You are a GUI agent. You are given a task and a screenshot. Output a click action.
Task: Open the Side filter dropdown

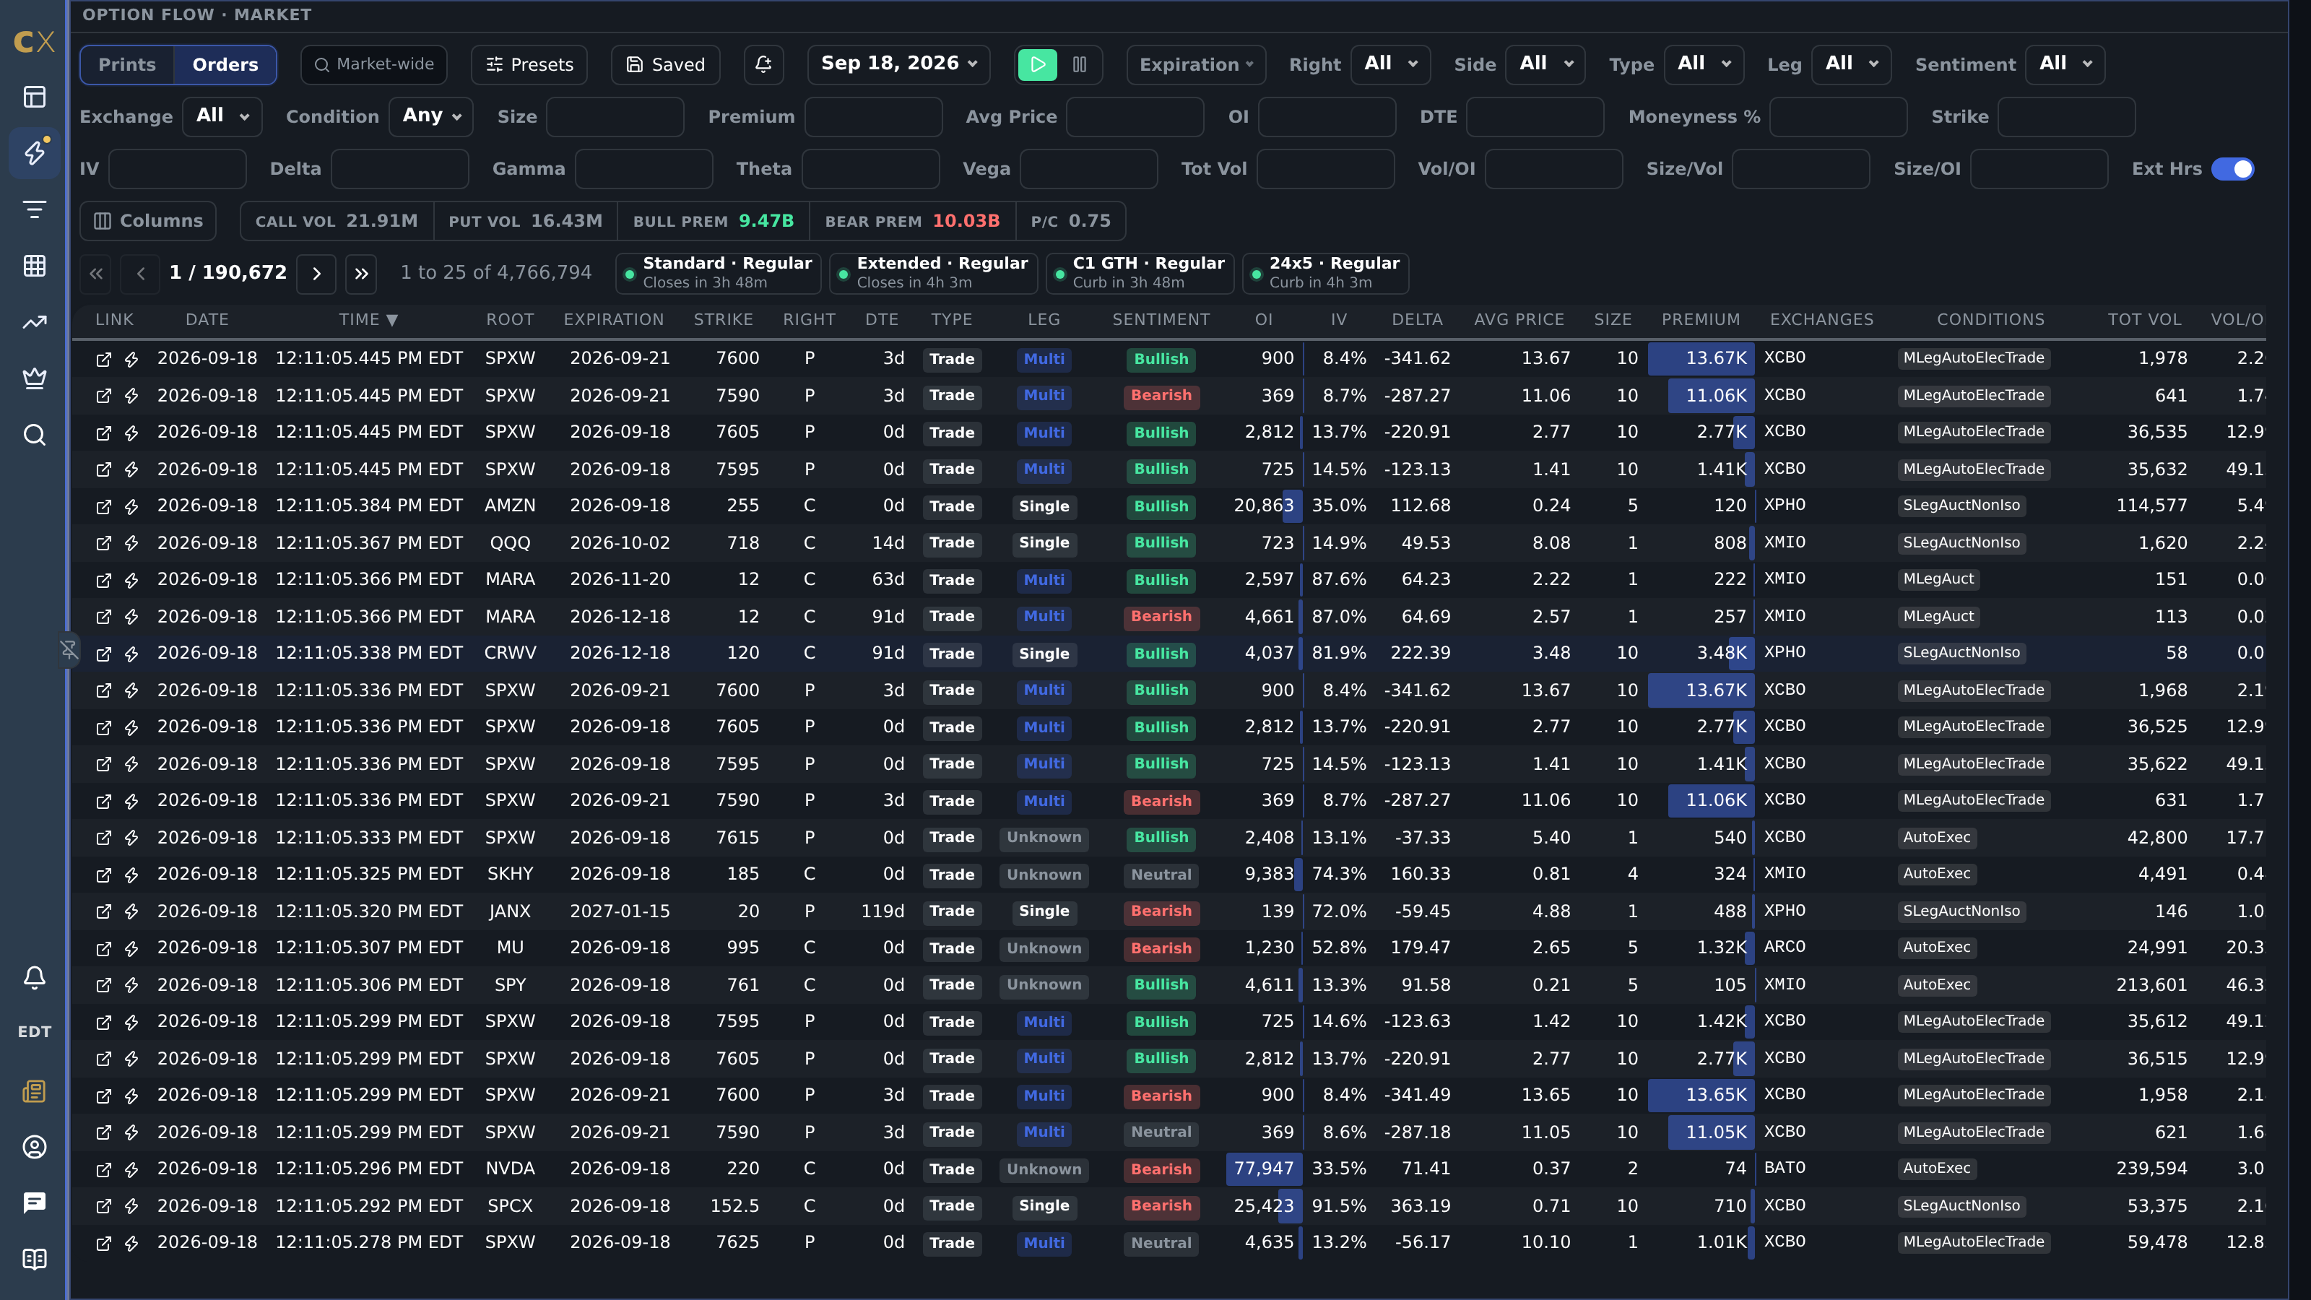[x=1545, y=64]
